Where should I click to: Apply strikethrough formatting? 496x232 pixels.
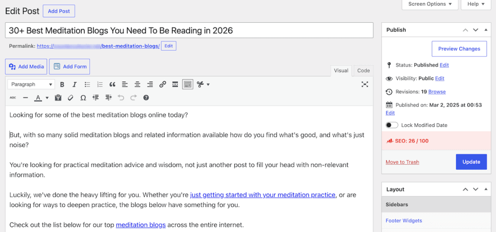[x=13, y=98]
